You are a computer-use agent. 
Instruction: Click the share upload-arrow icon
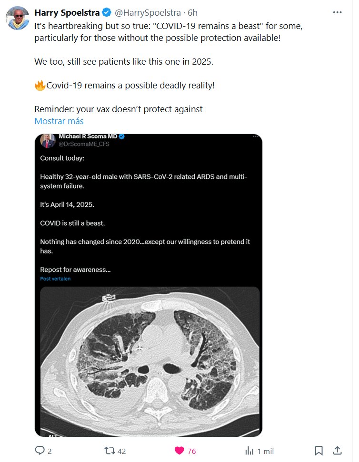(x=337, y=451)
